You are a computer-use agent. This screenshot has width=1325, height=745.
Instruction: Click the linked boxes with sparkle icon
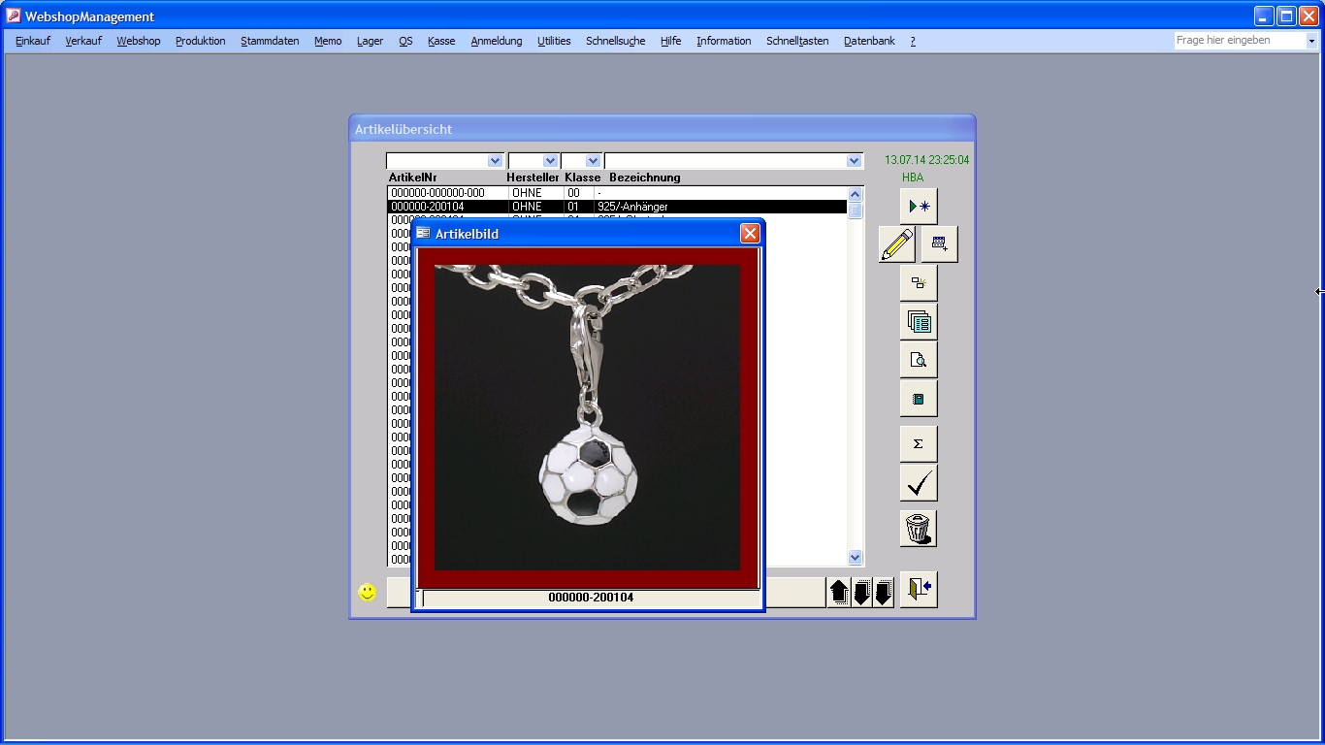click(918, 283)
